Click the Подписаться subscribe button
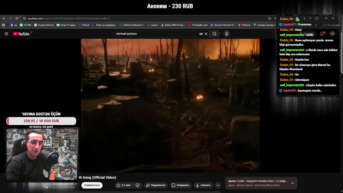Image resolution: width=343 pixels, height=193 pixels. click(x=92, y=185)
